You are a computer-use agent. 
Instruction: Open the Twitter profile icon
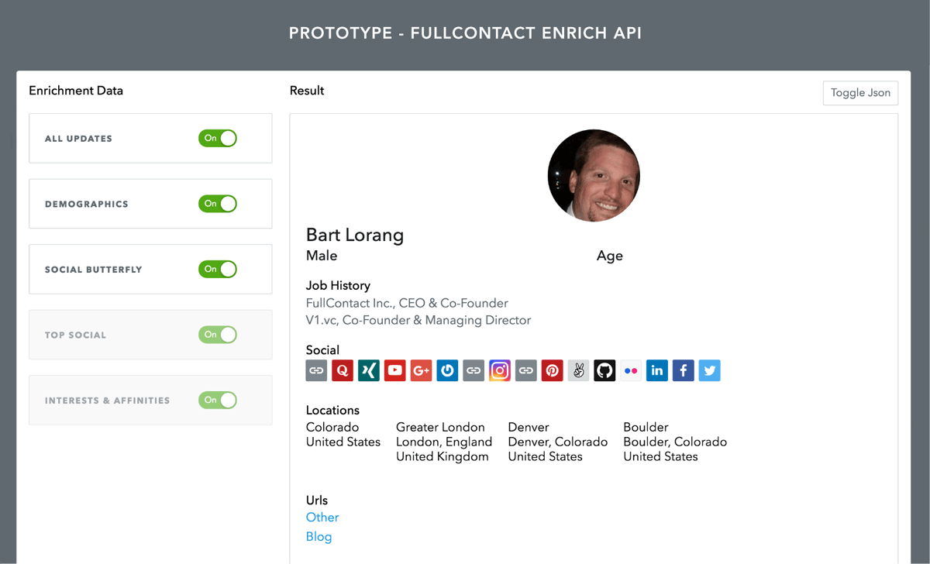point(709,370)
